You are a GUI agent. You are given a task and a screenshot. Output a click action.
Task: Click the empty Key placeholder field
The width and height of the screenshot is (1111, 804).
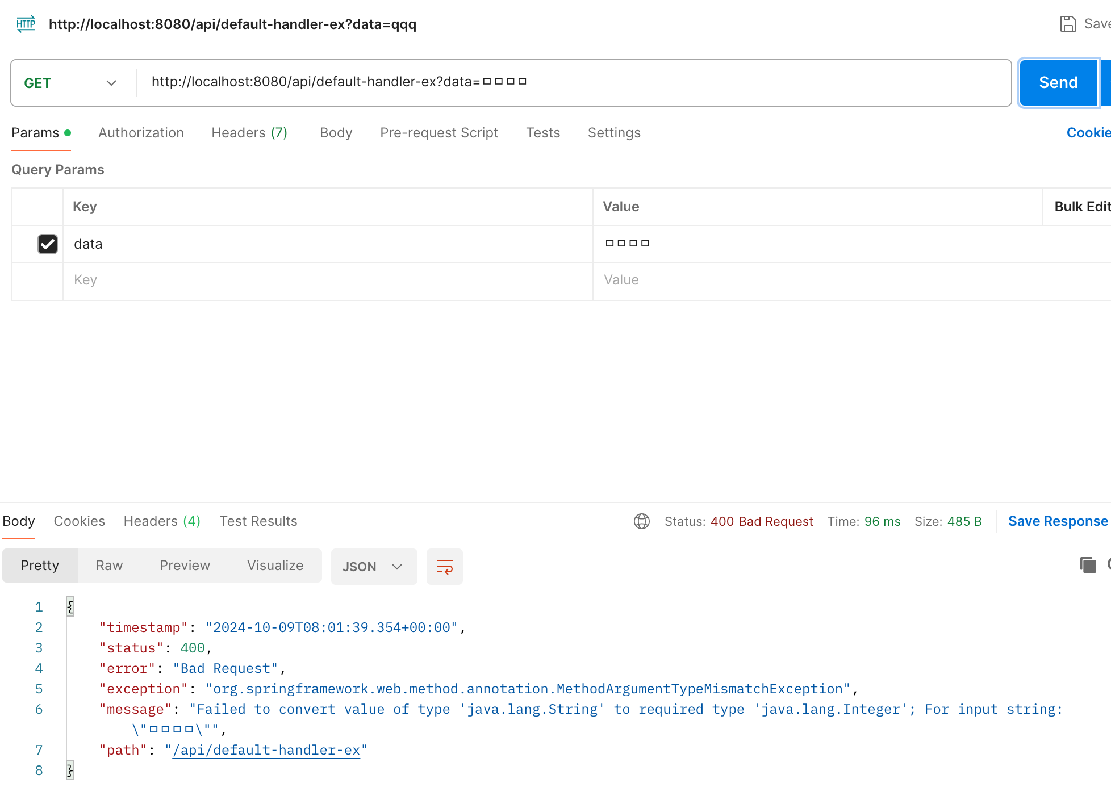click(327, 280)
